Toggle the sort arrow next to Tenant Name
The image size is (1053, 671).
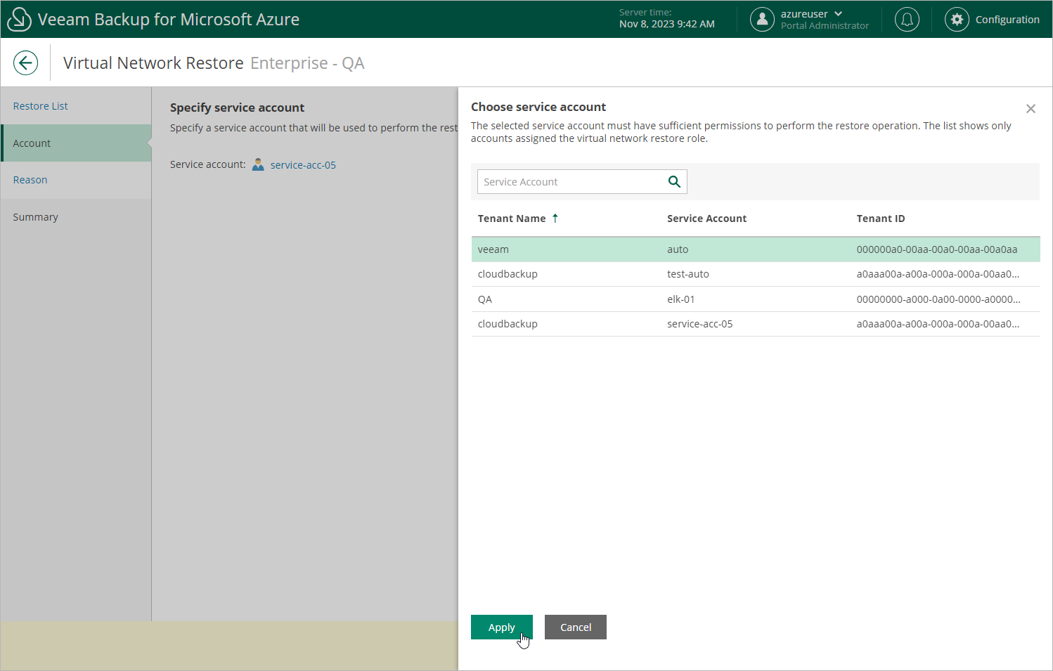pos(555,218)
